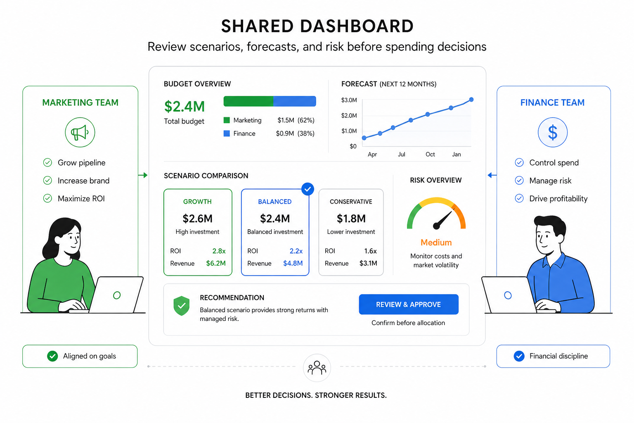The height and width of the screenshot is (423, 634).
Task: Click the risk gauge meter
Action: (436, 214)
